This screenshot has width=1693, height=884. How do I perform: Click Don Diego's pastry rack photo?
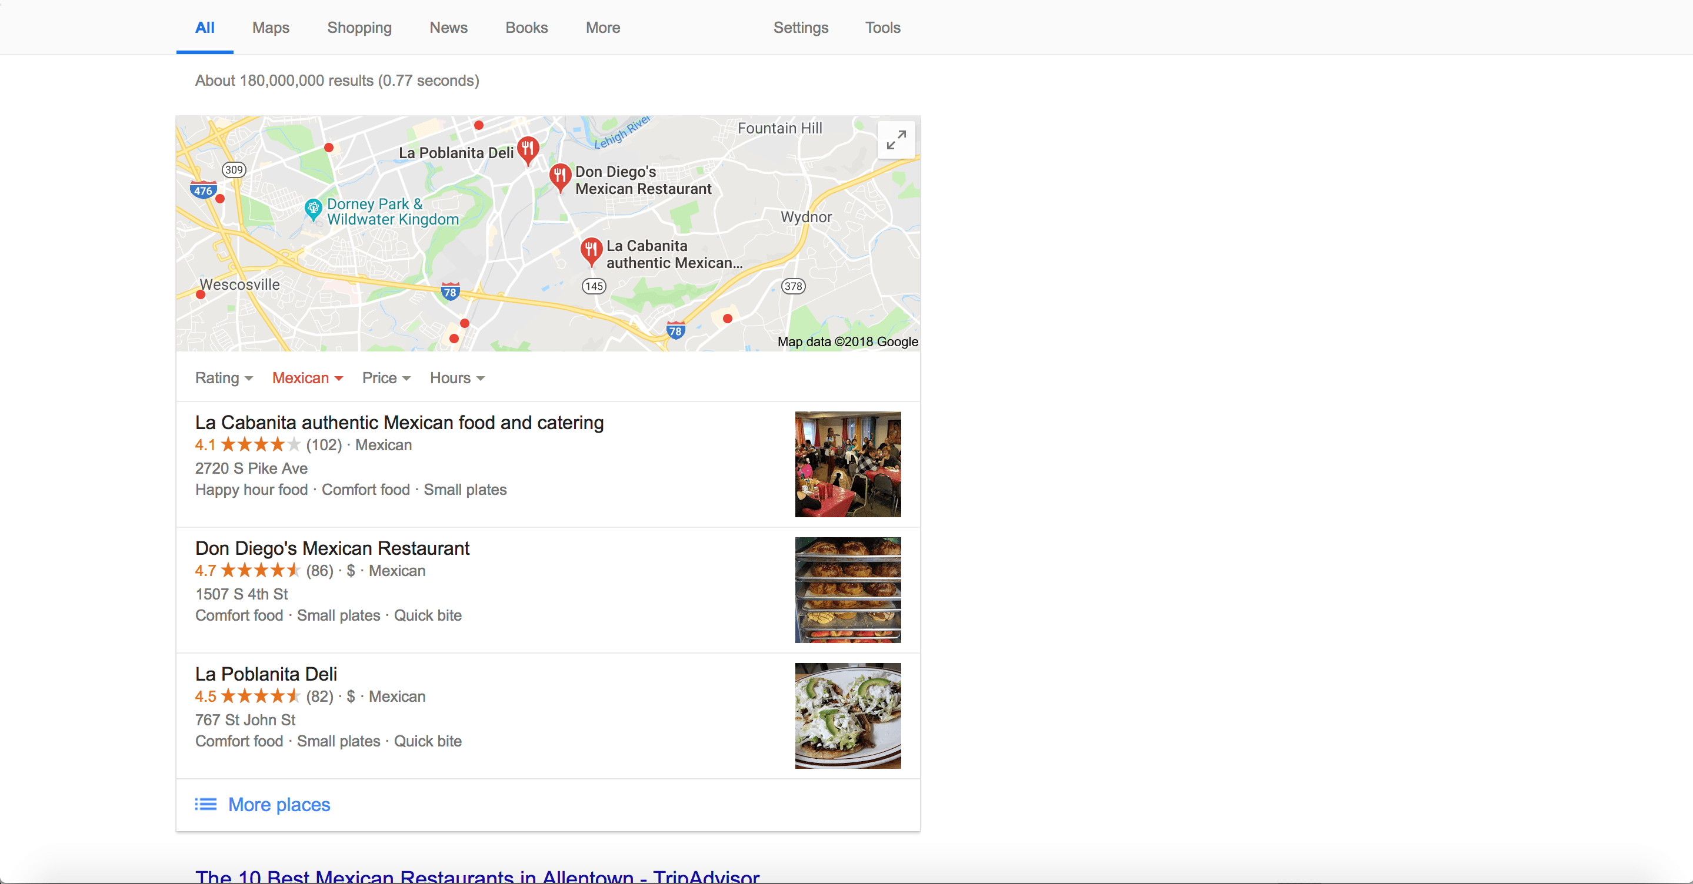tap(848, 590)
